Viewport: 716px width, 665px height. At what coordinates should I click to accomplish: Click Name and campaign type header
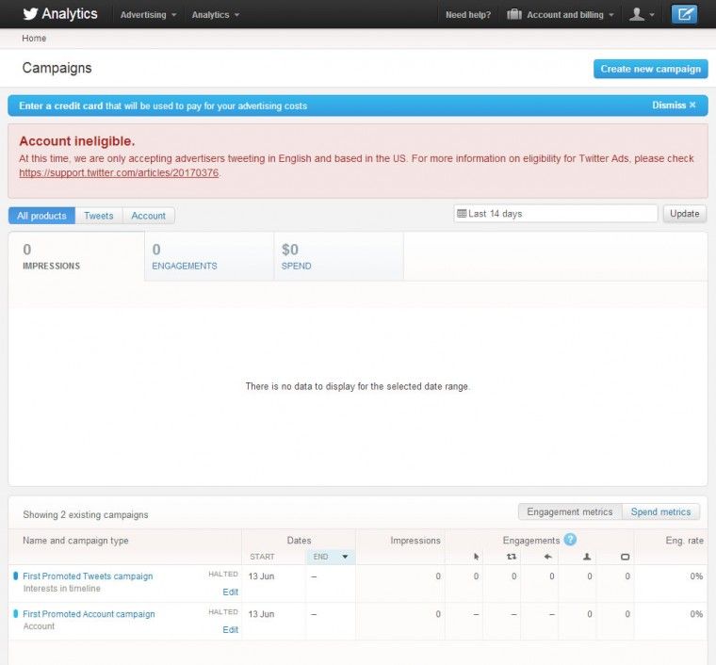pos(75,541)
